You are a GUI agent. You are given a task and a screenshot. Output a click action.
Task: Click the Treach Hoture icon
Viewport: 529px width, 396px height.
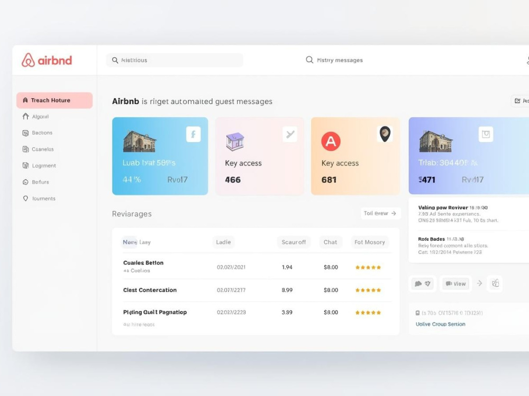[25, 100]
